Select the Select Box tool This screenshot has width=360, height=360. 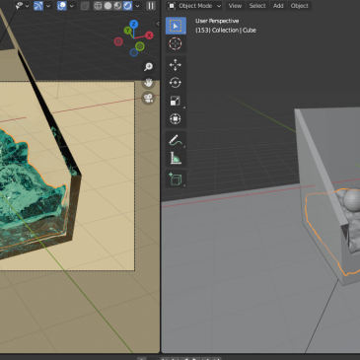[x=176, y=26]
